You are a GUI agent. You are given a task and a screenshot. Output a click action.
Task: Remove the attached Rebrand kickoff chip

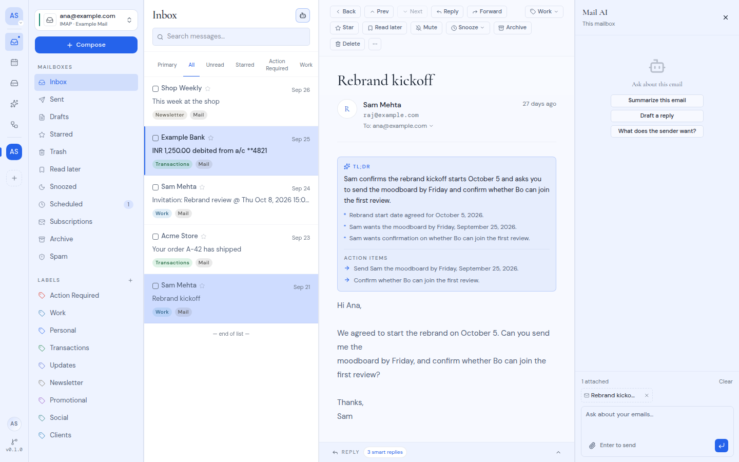point(647,395)
